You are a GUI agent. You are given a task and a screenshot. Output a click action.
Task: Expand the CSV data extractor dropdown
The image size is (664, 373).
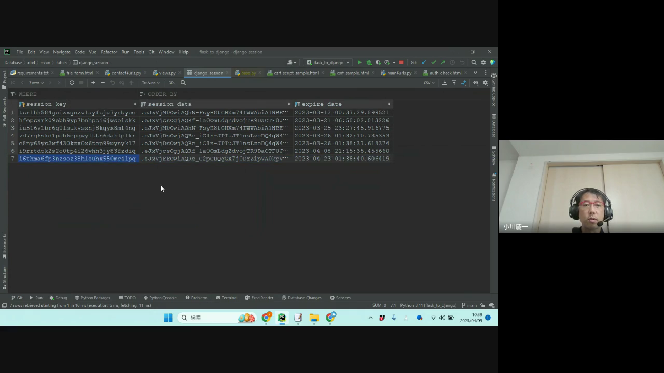point(429,83)
